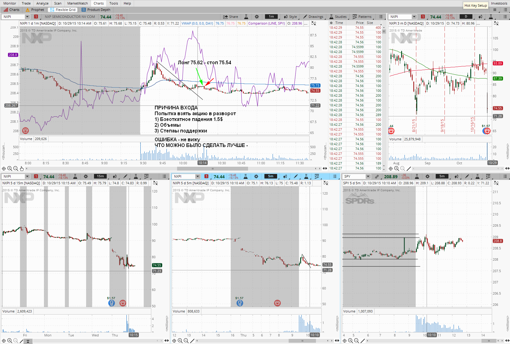Image resolution: width=510 pixels, height=344 pixels.
Task: Toggle study visibility icon in SPY chart header
Action: coord(496,183)
